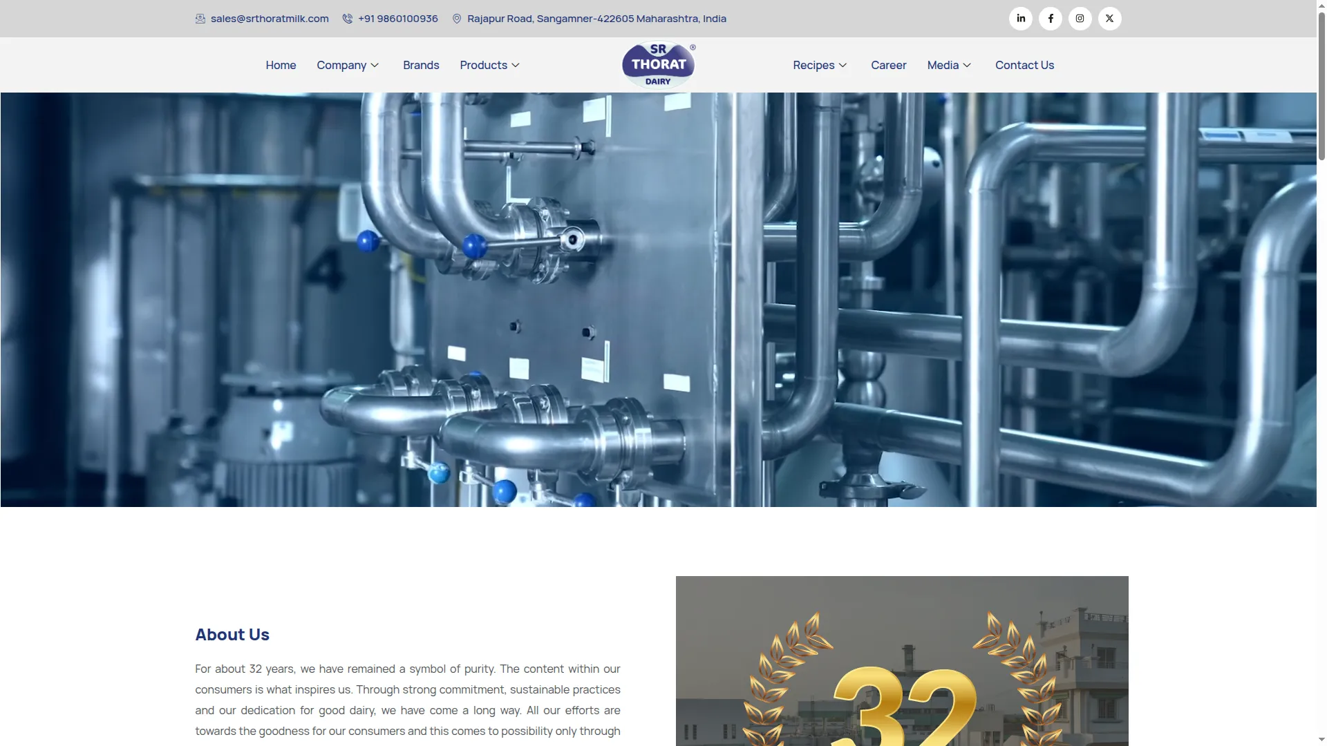Click the email envelope icon
The image size is (1327, 746).
[x=200, y=19]
